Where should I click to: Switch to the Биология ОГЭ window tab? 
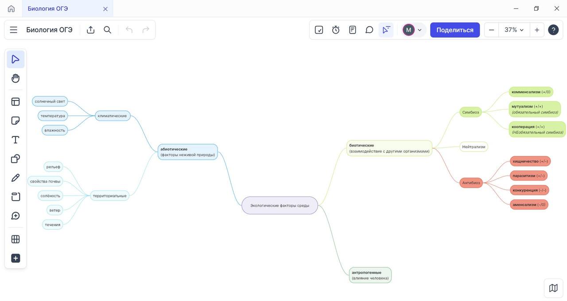67,8
